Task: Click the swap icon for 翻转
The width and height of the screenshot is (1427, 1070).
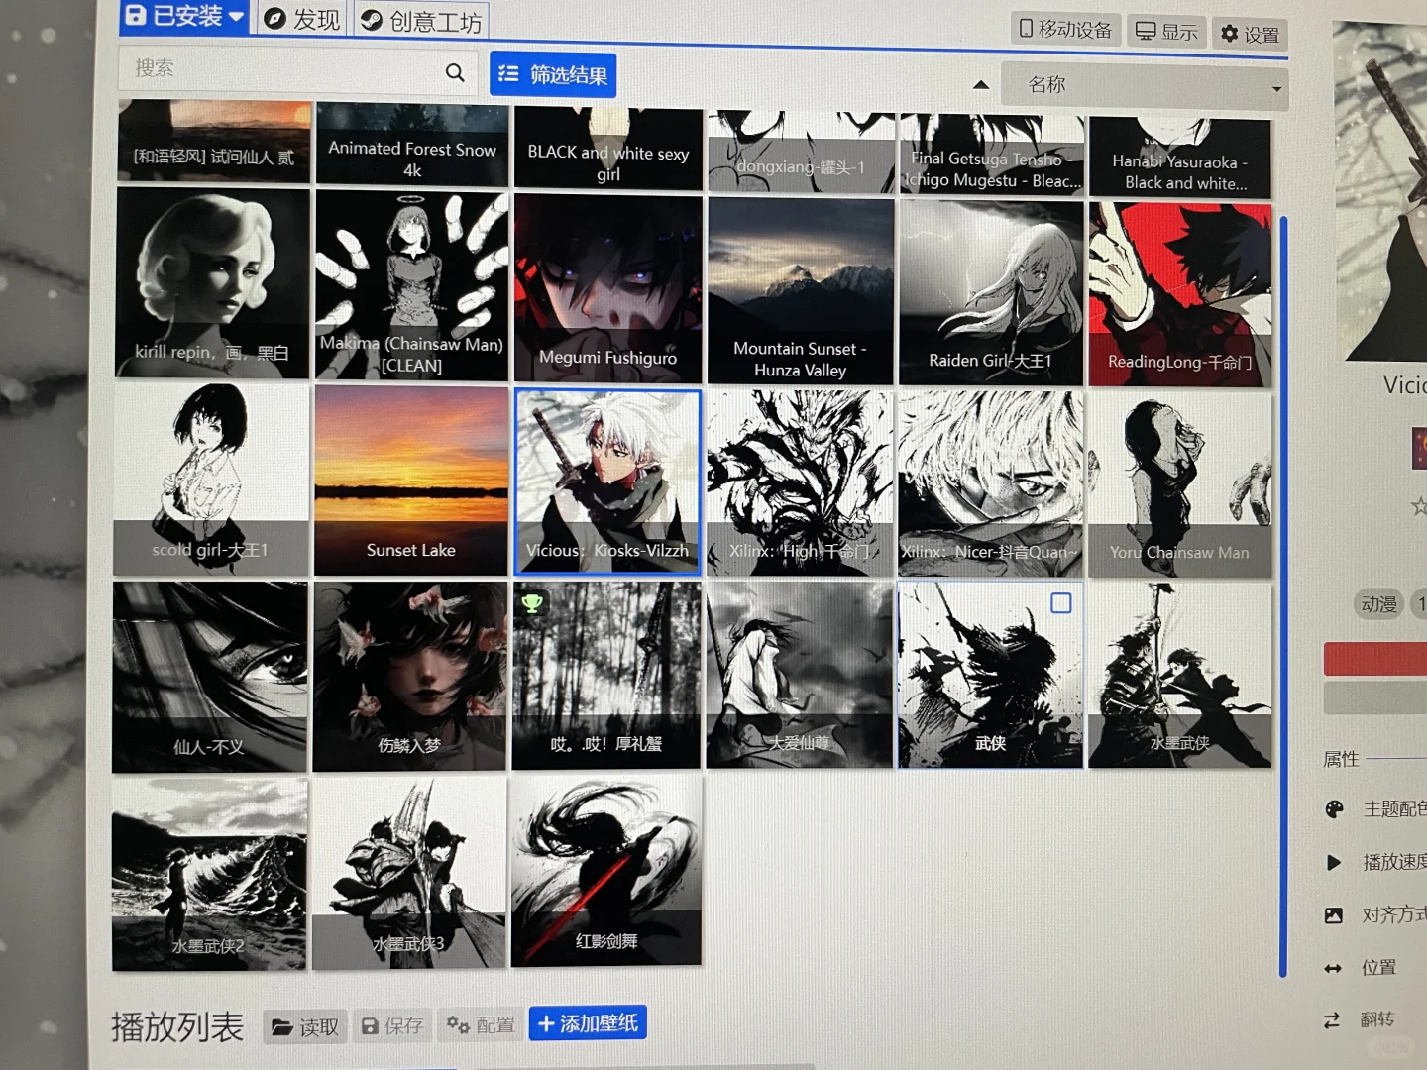Action: [1332, 1020]
